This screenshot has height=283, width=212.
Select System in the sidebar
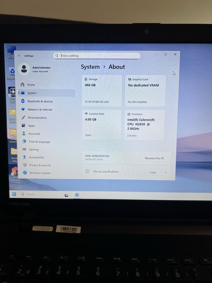pos(47,93)
